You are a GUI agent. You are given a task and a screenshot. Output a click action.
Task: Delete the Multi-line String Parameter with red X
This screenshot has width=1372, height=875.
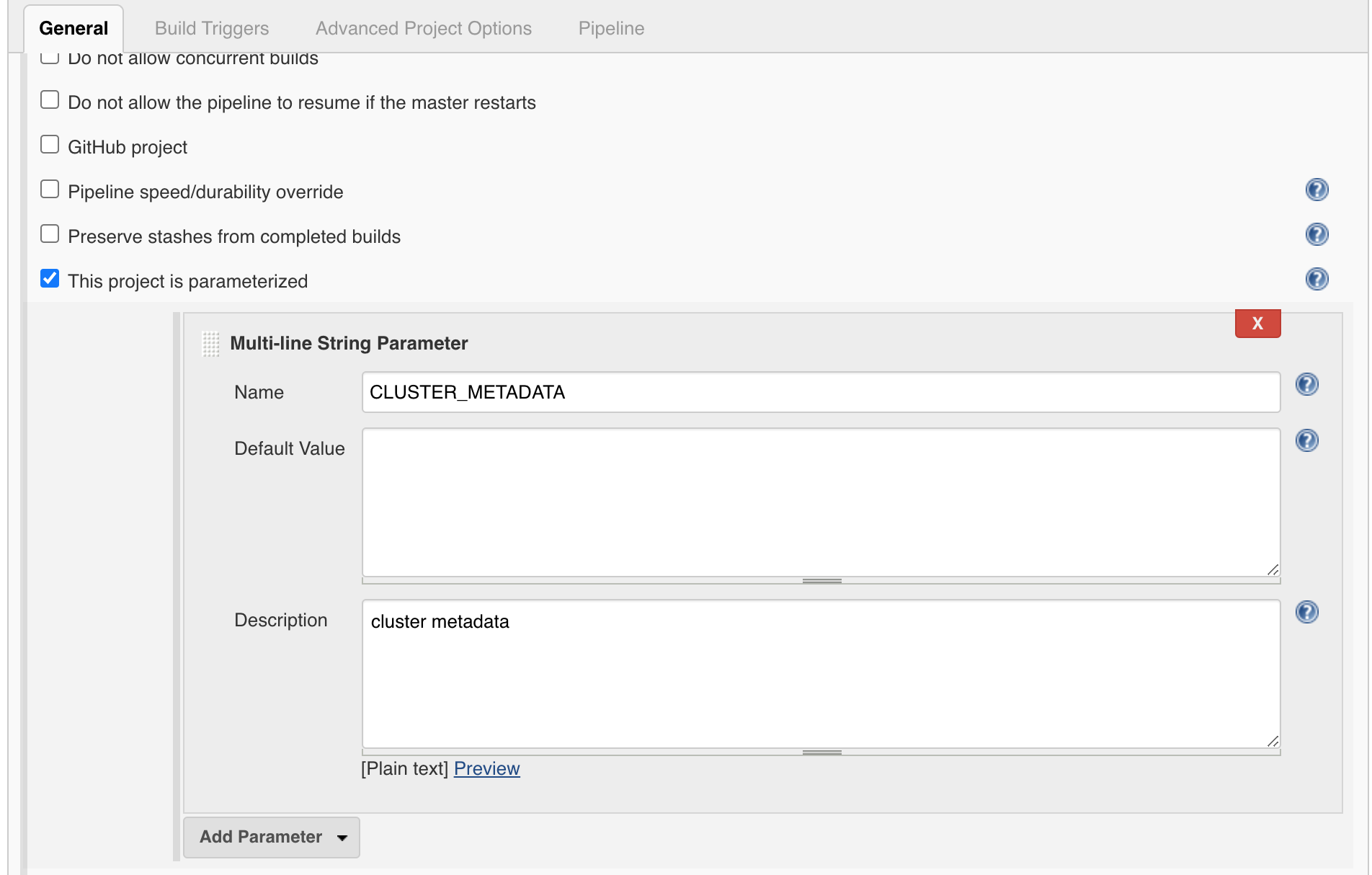coord(1257,324)
